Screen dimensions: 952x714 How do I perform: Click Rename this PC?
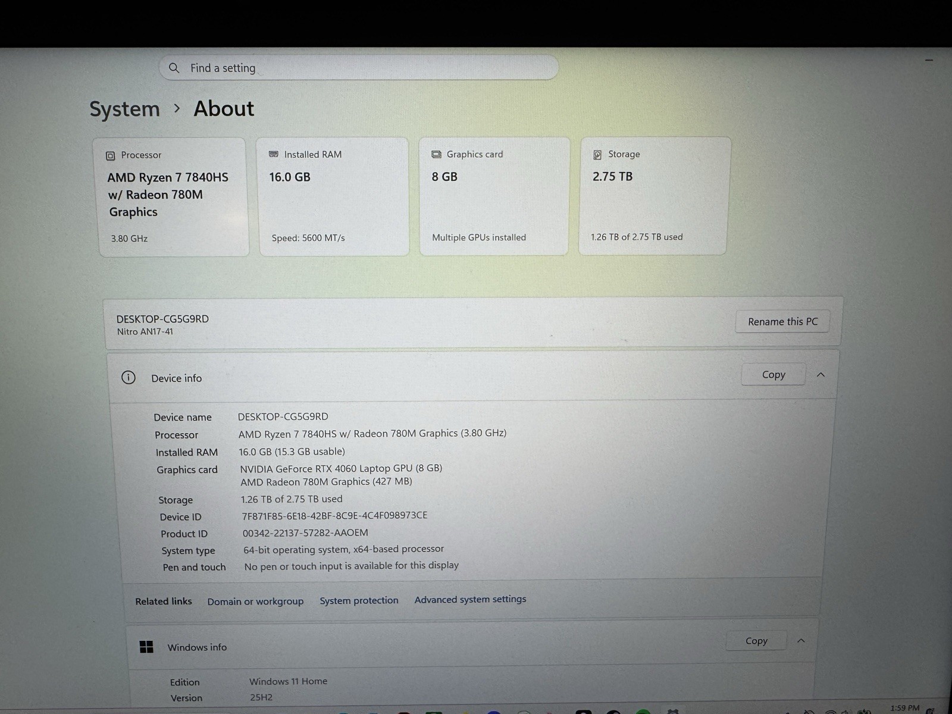[782, 321]
